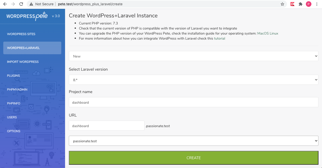
Task: Click the URL subdomain input field
Action: pos(107,126)
